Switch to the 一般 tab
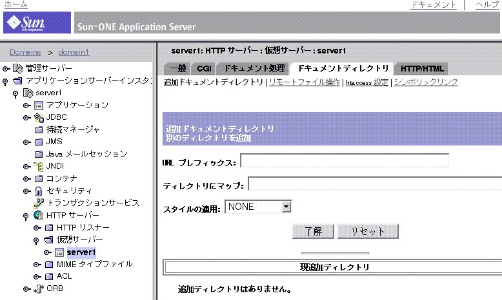 click(x=177, y=68)
